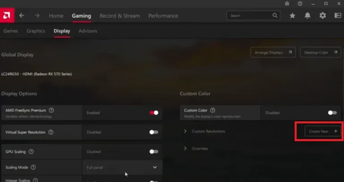This screenshot has width=344, height=182.
Task: Open the help question mark in title bar
Action: click(300, 4)
